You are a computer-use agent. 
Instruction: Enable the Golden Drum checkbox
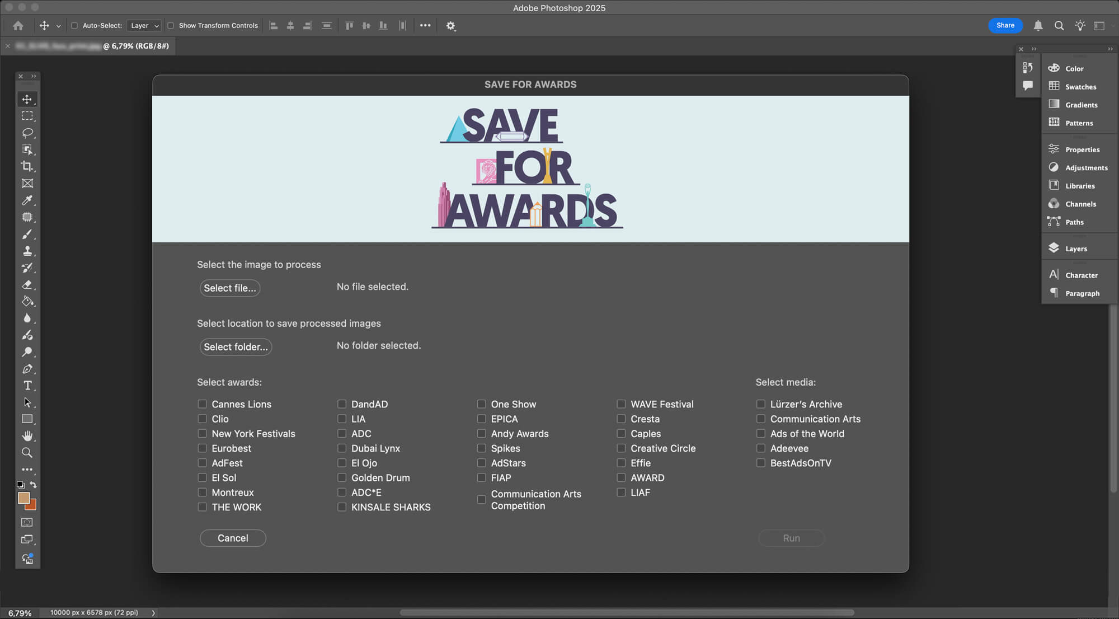(342, 477)
